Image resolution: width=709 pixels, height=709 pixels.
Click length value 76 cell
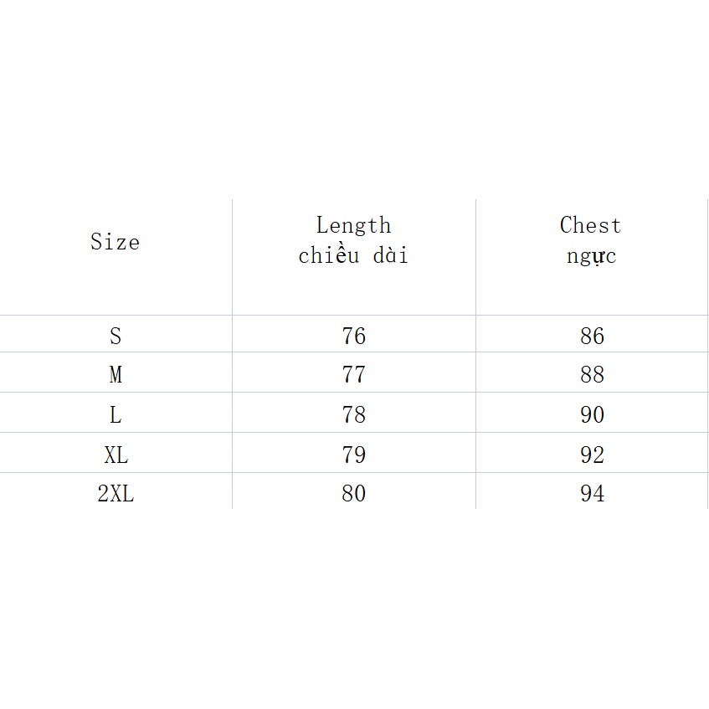click(354, 337)
